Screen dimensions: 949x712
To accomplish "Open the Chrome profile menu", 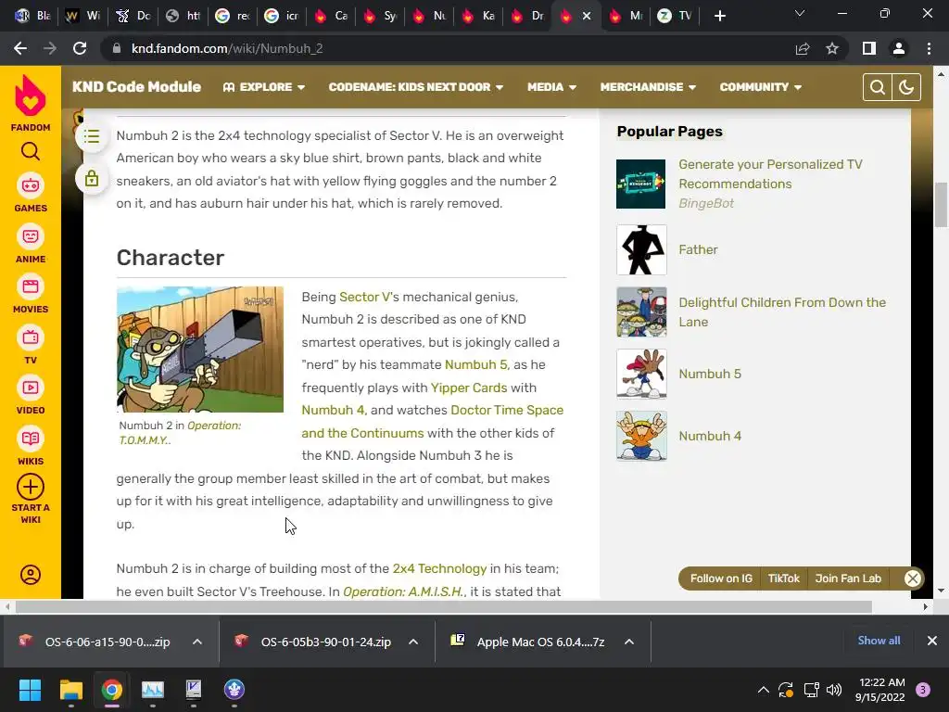I will pos(899,48).
